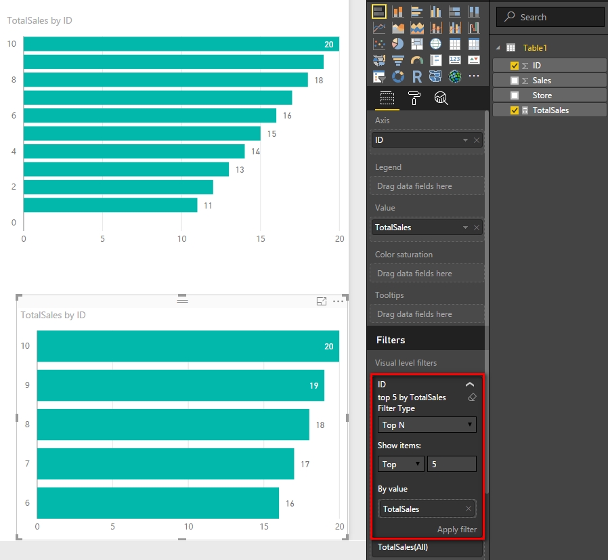Screen dimensions: 608x560
Task: Select the line chart visual
Action: pos(379,28)
